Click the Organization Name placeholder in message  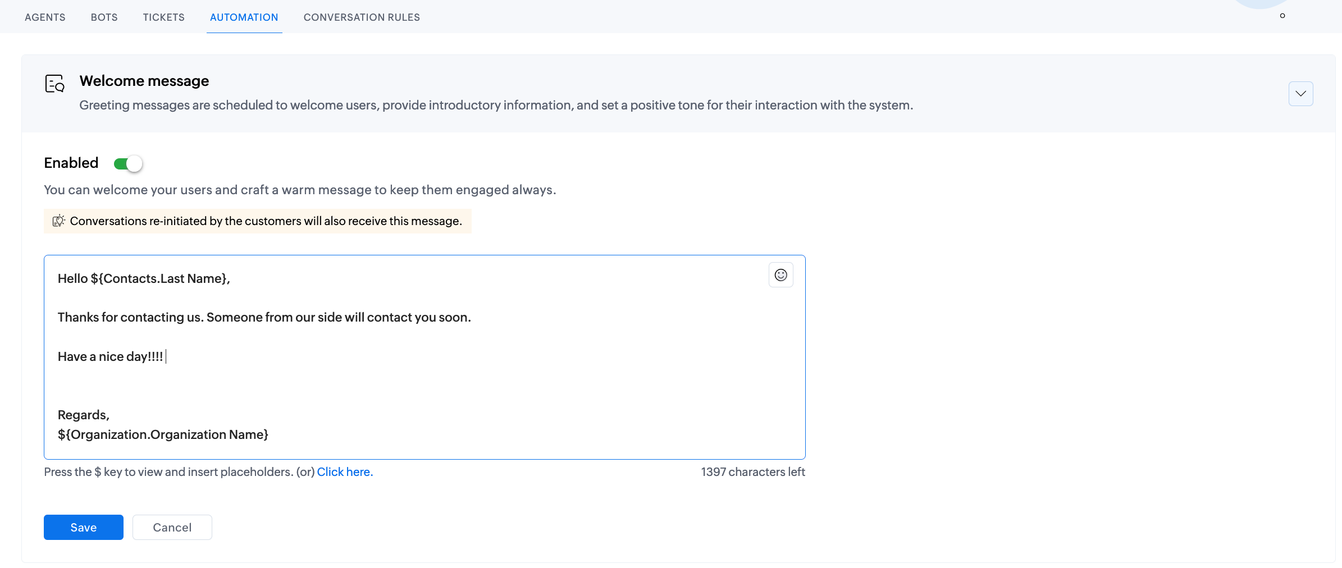pyautogui.click(x=163, y=435)
